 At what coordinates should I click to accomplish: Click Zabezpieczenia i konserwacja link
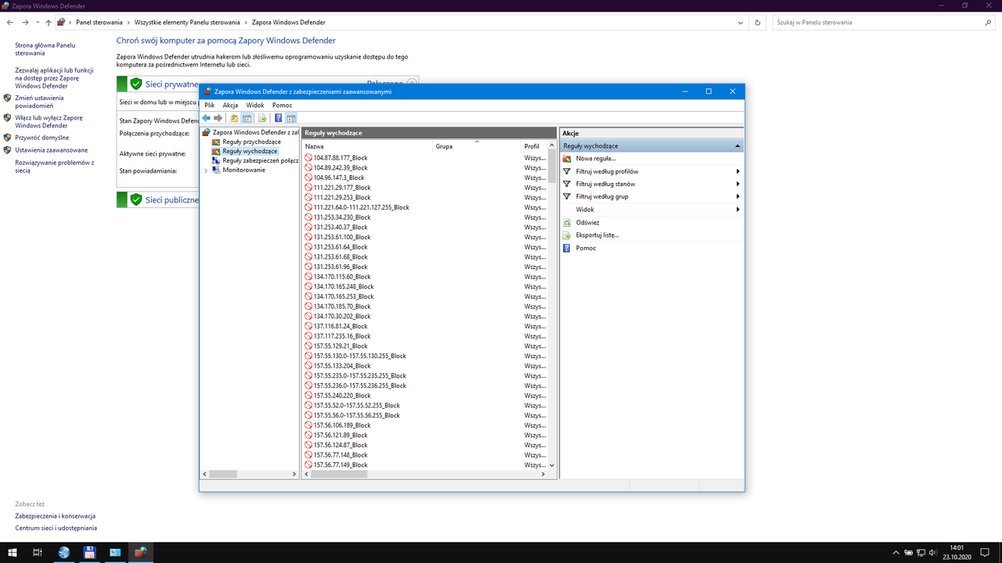pyautogui.click(x=55, y=516)
